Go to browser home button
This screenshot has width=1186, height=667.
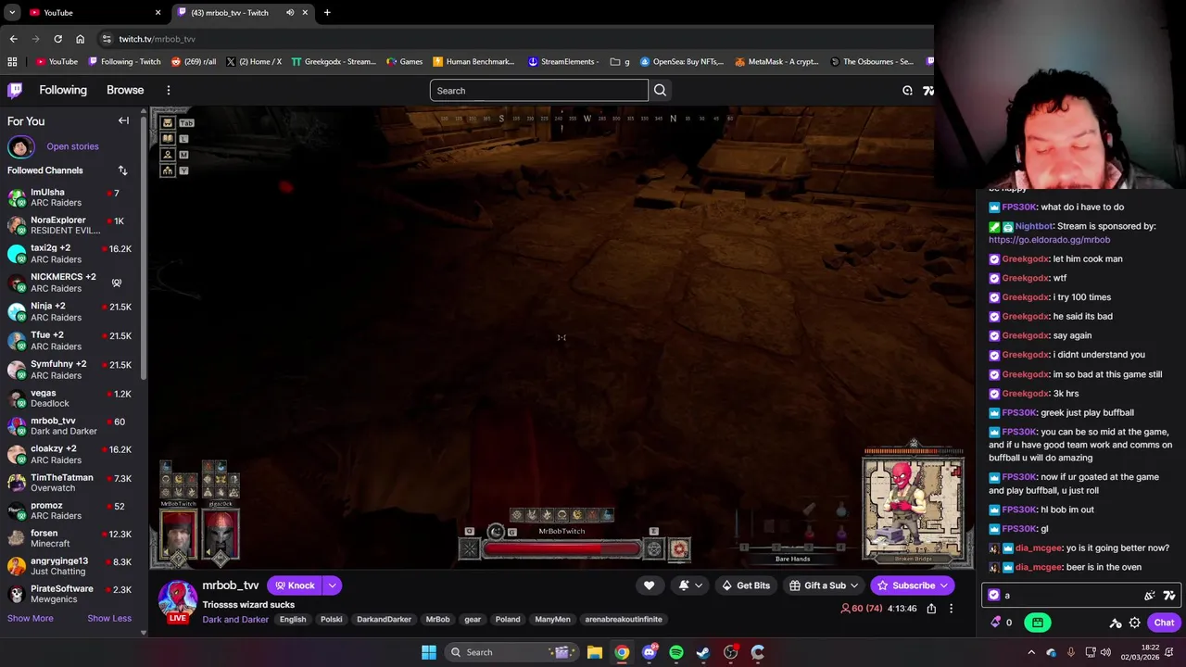(x=80, y=39)
